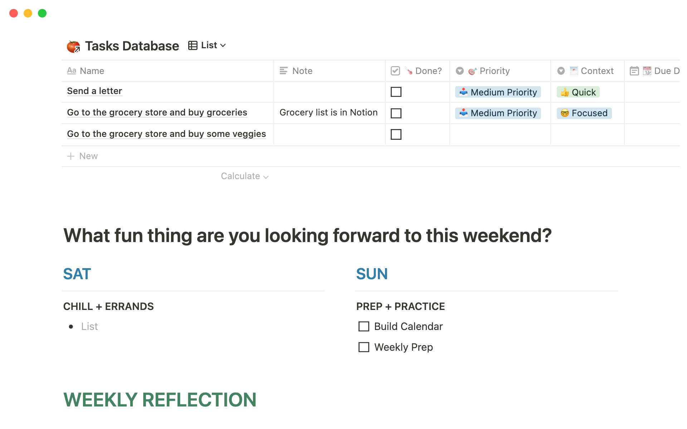Image resolution: width=687 pixels, height=429 pixels.
Task: Click the Name column text-type icon
Action: point(72,71)
